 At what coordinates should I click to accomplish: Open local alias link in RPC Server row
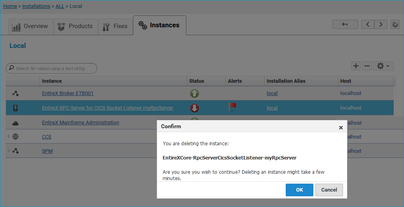[x=272, y=108]
